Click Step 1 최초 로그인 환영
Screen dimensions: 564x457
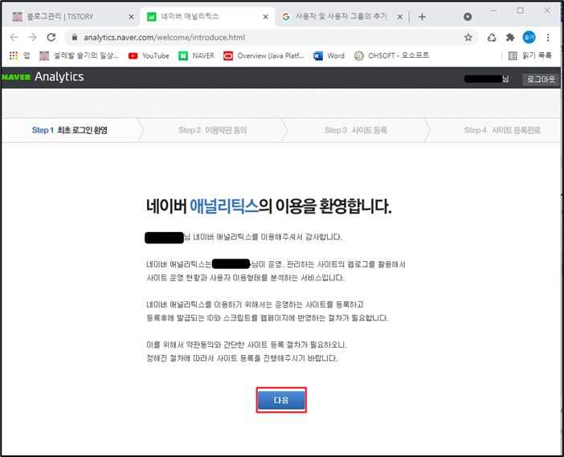(x=70, y=130)
